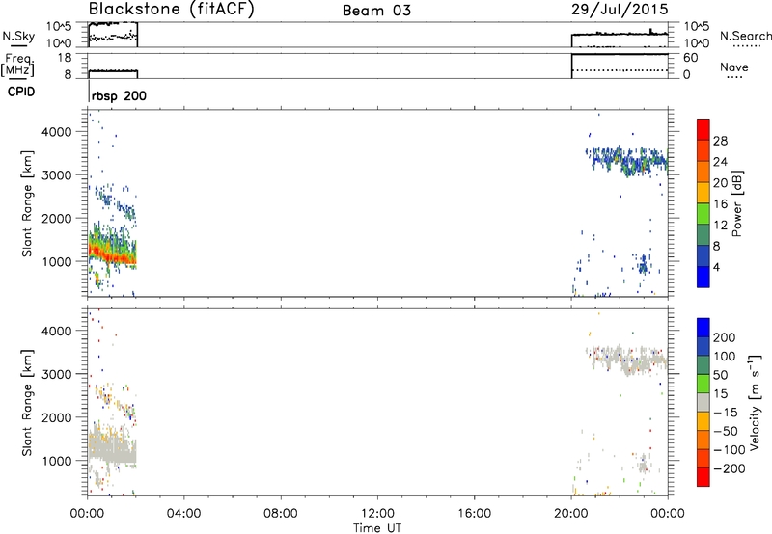The image size is (772, 534).
Task: Click the date '29/Jul/2015'
Action: coord(620,9)
